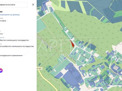This screenshot has width=122, height=91.
Task: Open the 'посилання на ділянку' link
Action: [10, 15]
